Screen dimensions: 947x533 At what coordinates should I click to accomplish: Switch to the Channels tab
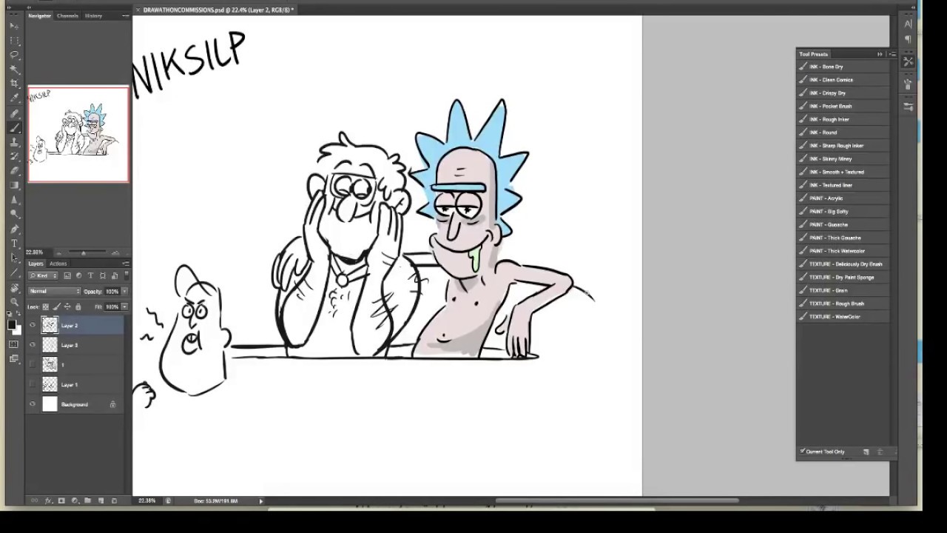coord(67,16)
